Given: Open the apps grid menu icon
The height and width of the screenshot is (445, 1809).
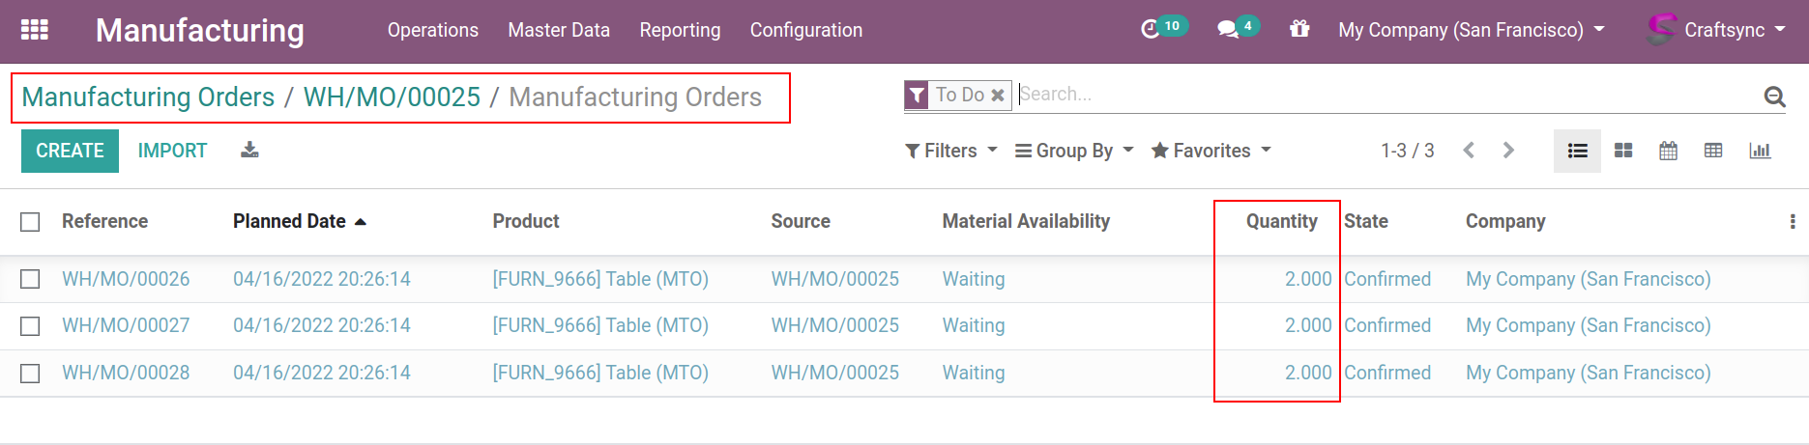Looking at the screenshot, I should click(35, 30).
